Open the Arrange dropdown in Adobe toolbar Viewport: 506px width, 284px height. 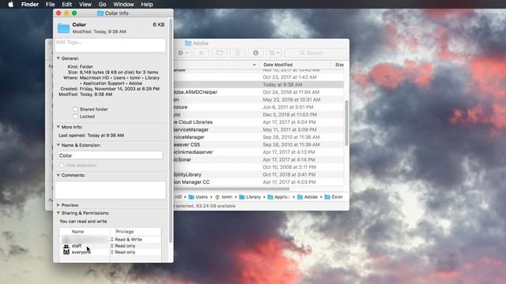pyautogui.click(x=274, y=53)
